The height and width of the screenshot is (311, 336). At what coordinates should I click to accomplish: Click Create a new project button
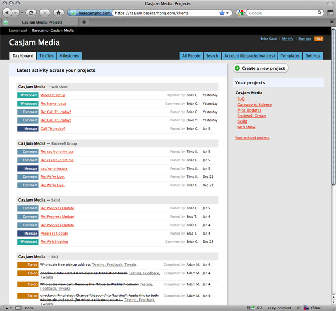pyautogui.click(x=260, y=68)
